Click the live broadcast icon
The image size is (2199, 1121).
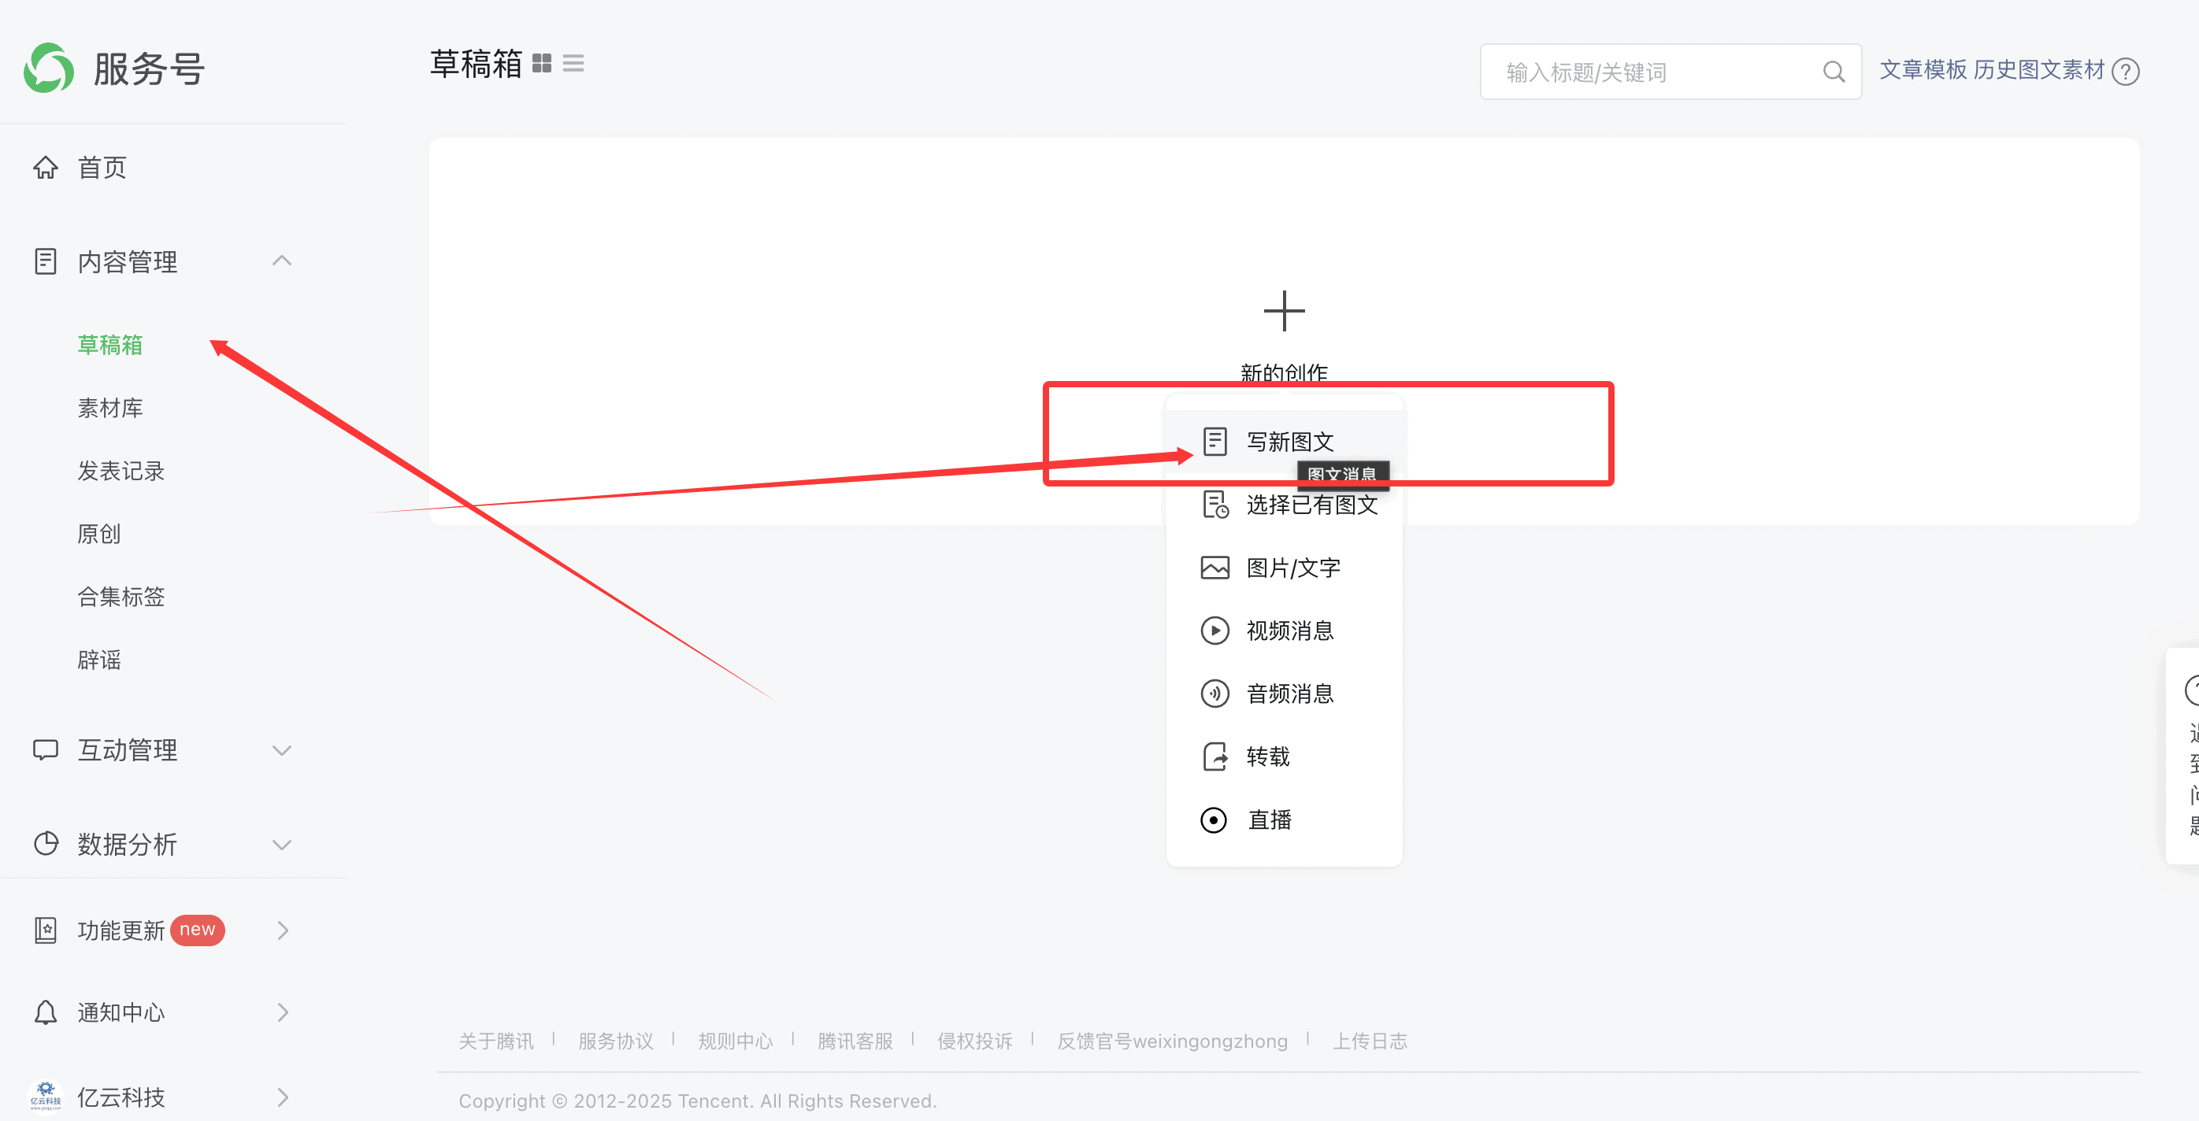pos(1214,819)
